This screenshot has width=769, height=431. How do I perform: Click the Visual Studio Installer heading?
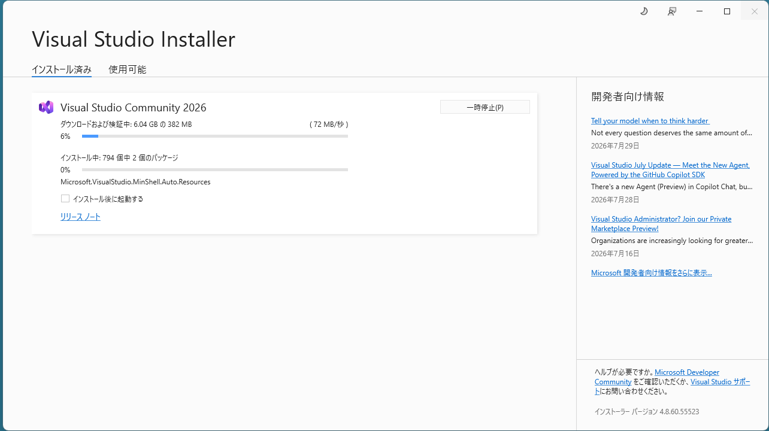(x=134, y=40)
